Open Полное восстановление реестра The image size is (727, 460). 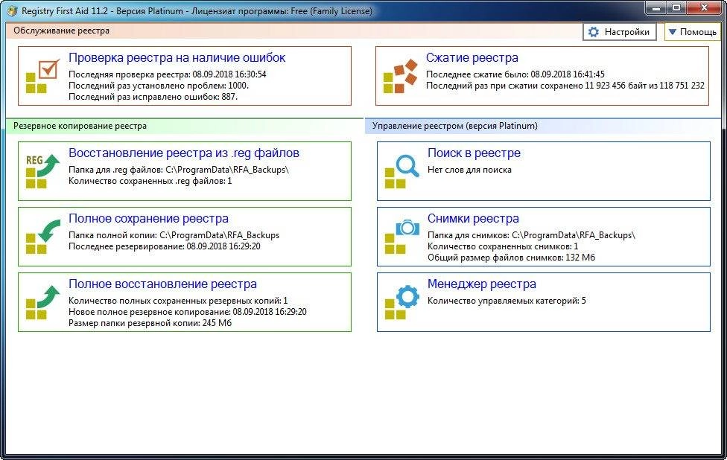[x=185, y=302]
